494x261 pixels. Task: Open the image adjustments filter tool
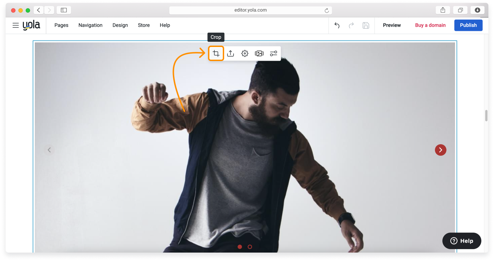coord(273,53)
